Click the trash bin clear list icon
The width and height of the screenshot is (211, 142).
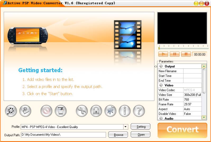click(x=61, y=111)
